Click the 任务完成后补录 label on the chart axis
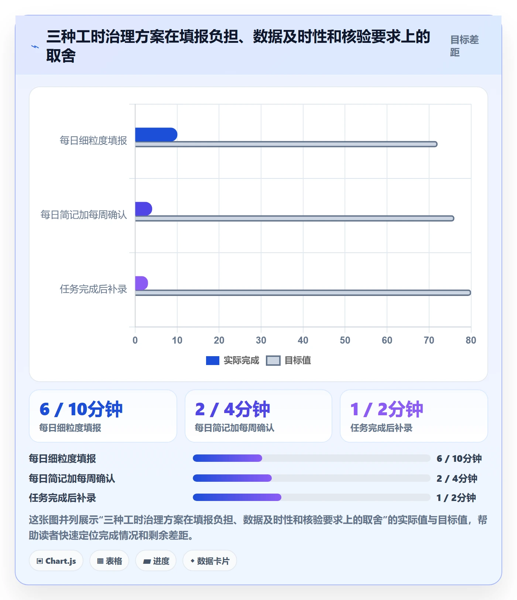517x600 pixels. (x=93, y=289)
